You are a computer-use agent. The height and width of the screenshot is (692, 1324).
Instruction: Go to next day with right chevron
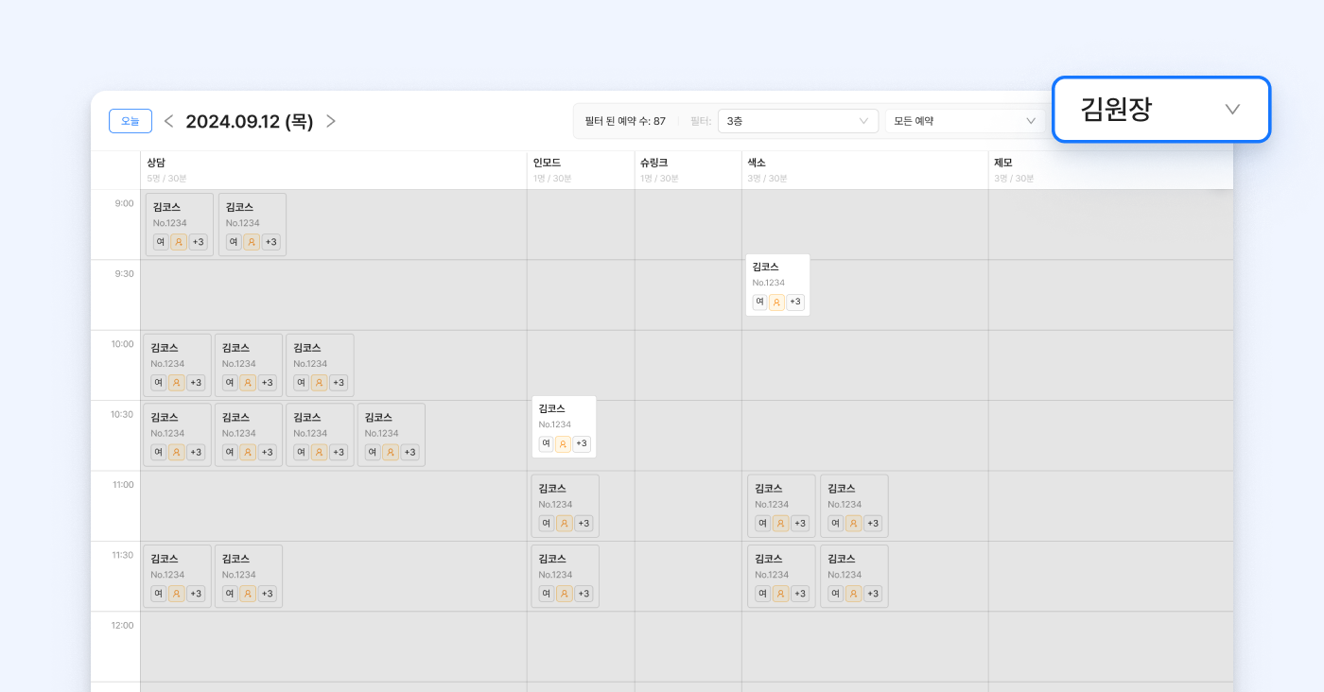click(331, 121)
